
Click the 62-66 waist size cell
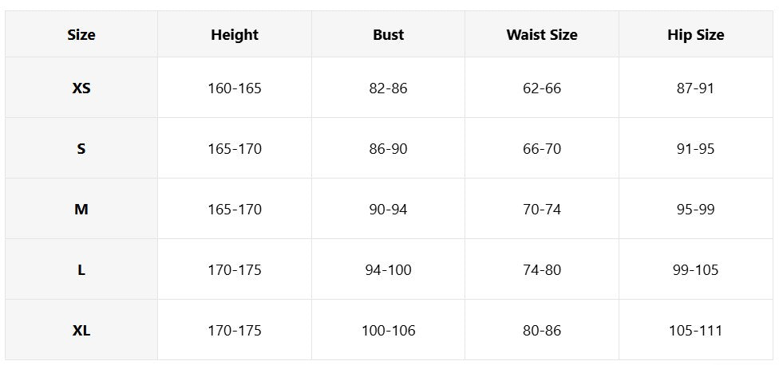coord(542,88)
